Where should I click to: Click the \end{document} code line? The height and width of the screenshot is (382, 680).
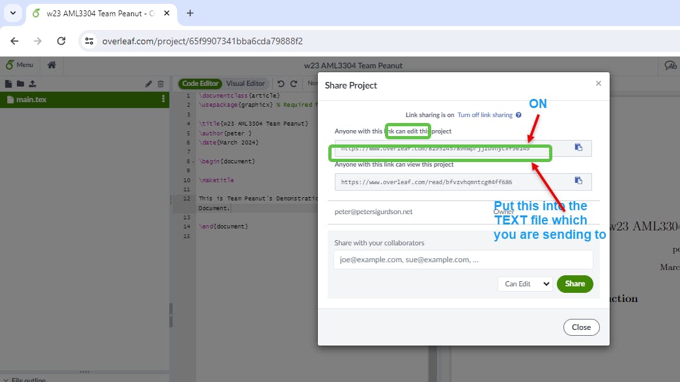223,226
